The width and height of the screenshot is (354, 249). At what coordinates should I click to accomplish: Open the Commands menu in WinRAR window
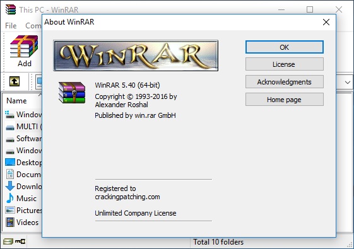[x=33, y=26]
